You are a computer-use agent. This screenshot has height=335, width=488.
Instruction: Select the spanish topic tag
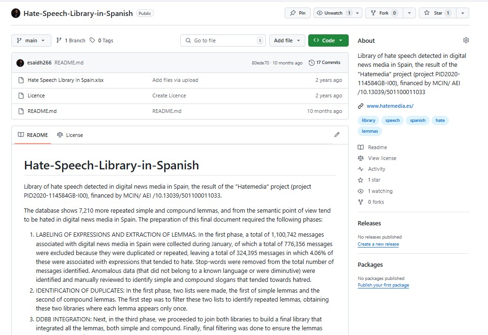click(x=418, y=120)
